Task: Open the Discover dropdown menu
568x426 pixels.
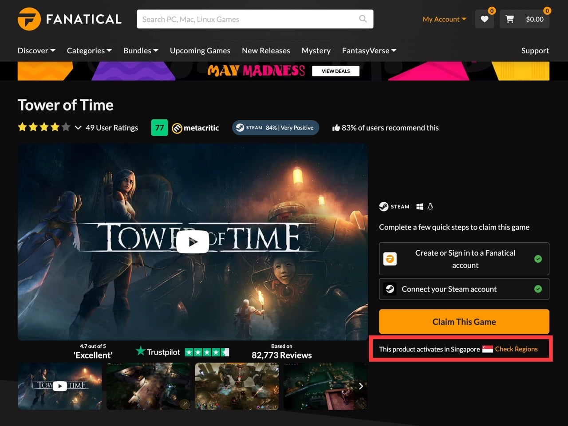Action: (36, 51)
